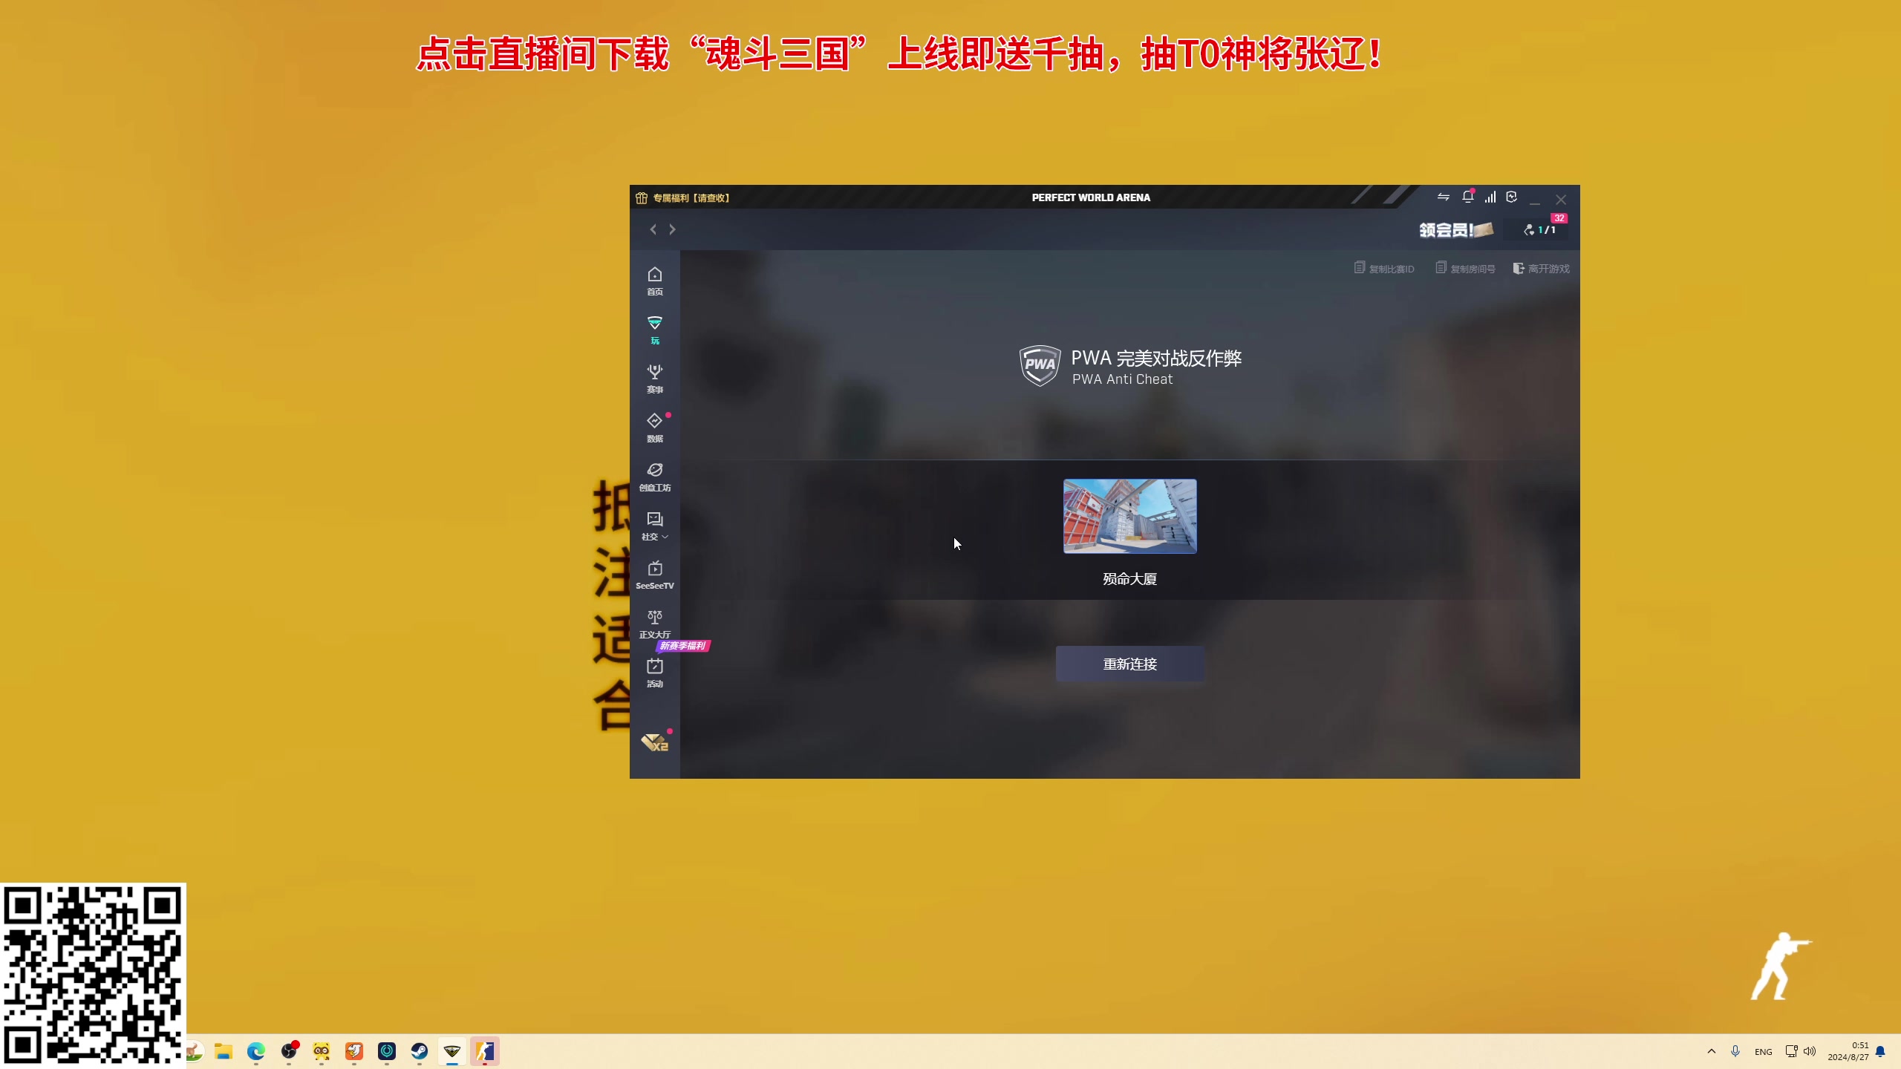Open the notification bell
Viewport: 1901px width, 1069px height.
pos(1467,197)
